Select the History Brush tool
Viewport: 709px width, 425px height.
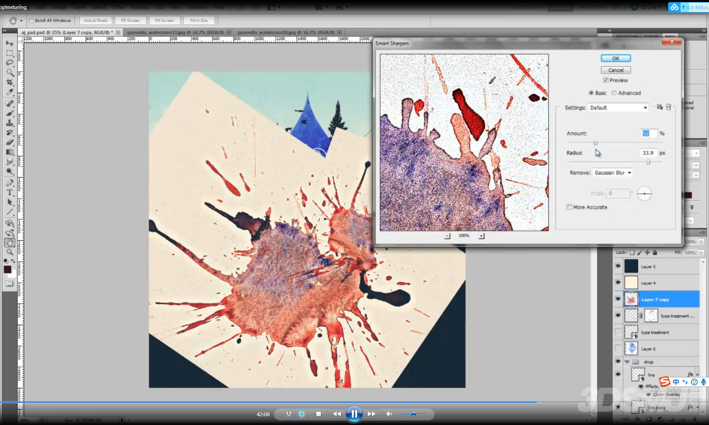pos(10,132)
